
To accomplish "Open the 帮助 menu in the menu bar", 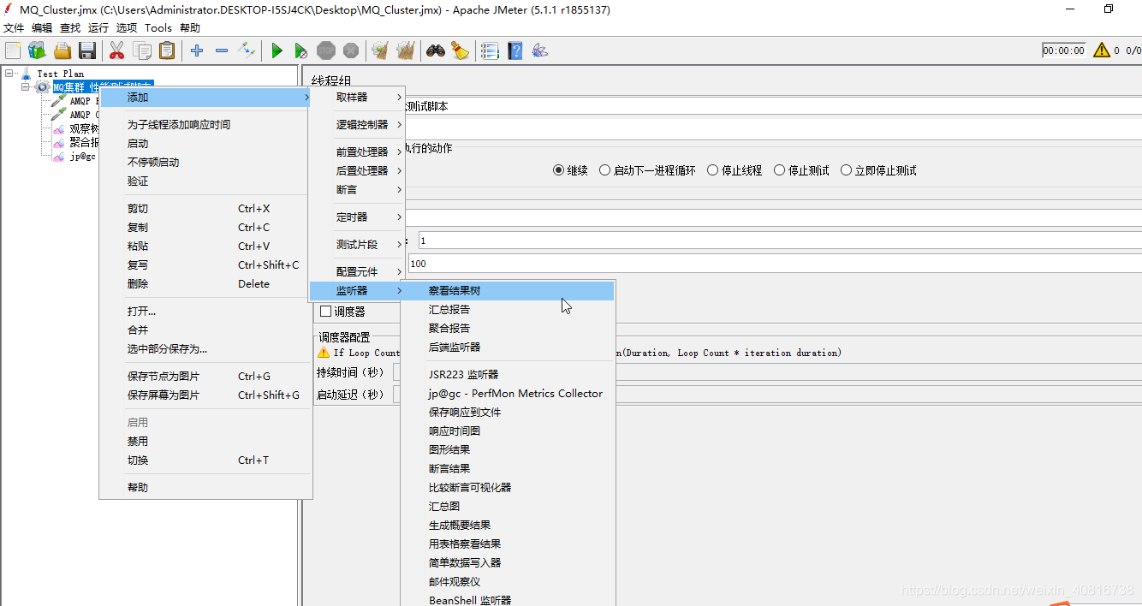I will (x=190, y=28).
